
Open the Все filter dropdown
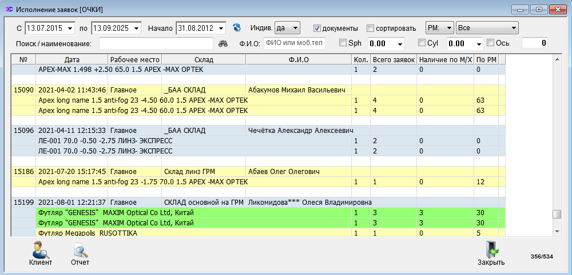coord(487,28)
